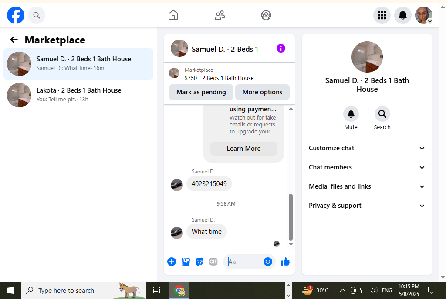Click the ENG language indicator
This screenshot has width=446, height=299.
(x=387, y=290)
